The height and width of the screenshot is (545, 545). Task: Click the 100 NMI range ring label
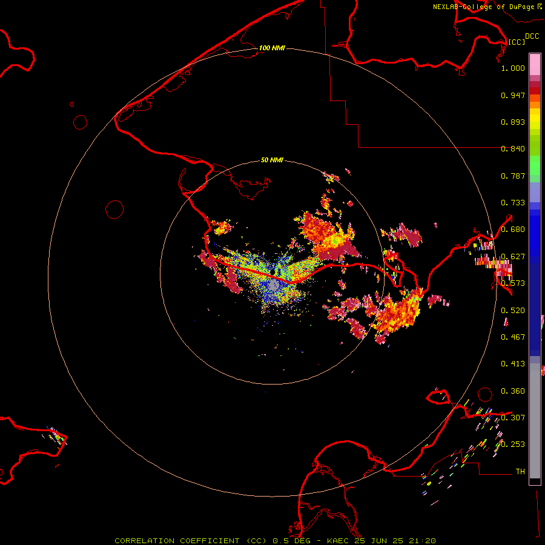272,48
